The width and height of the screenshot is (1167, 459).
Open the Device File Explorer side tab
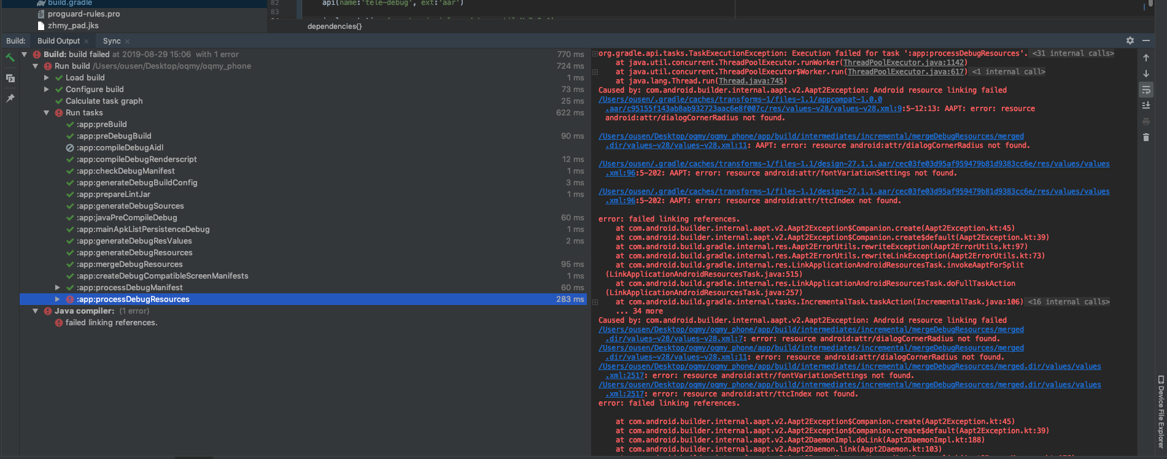(x=1161, y=411)
